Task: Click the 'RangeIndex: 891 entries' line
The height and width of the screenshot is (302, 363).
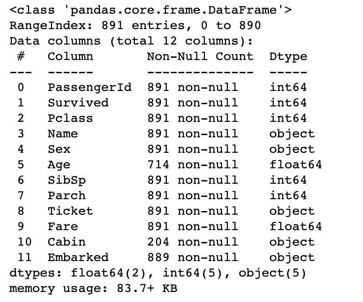Action: [x=135, y=25]
